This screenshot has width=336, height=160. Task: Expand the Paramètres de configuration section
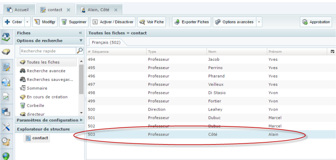(x=81, y=120)
